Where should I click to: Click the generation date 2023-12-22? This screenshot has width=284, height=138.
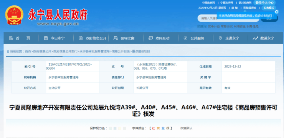point(233,67)
